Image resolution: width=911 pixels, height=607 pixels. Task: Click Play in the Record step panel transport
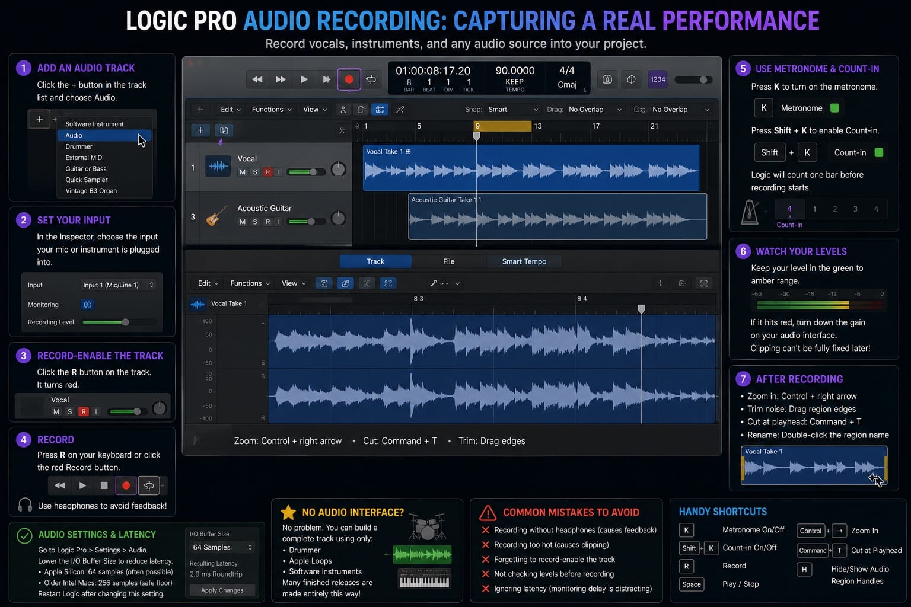[x=82, y=485]
